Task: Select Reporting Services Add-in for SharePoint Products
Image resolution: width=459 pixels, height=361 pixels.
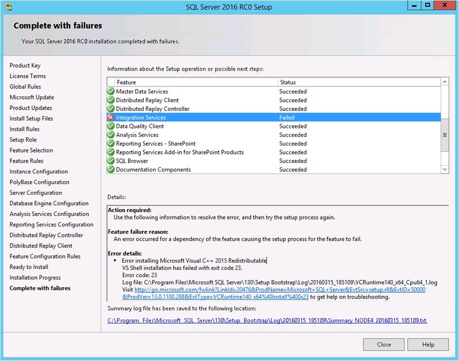Action: pos(274,152)
